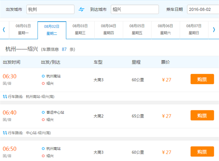This screenshot has height=161, width=219.
Task: Open the 乘车日期 date picker field
Action: point(203,9)
